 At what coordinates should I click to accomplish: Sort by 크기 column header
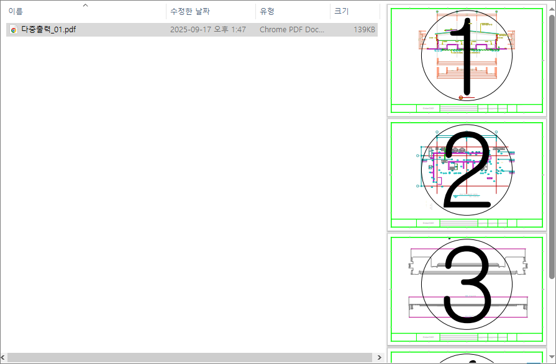click(342, 11)
